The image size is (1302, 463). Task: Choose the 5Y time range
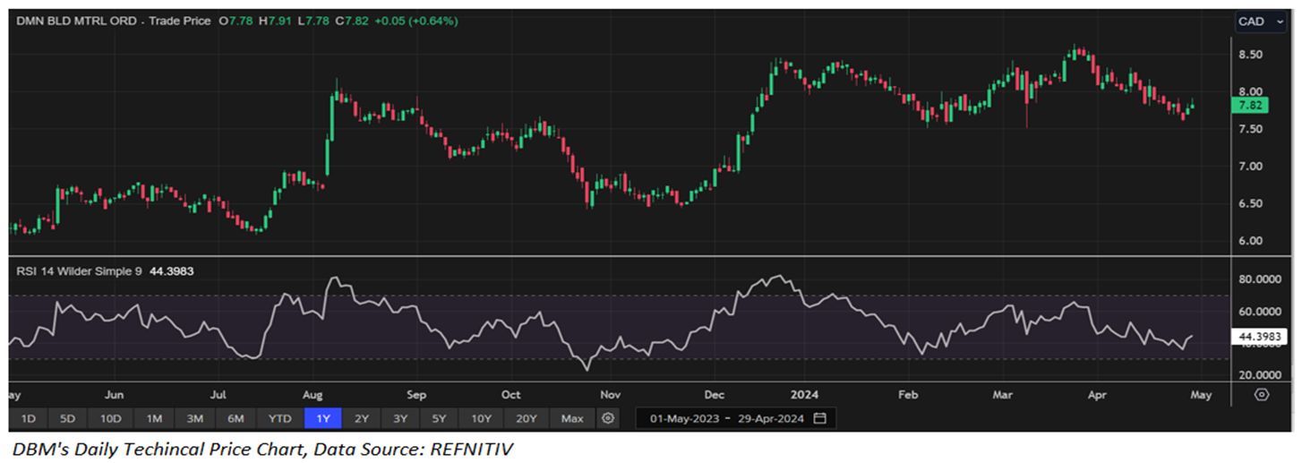click(x=439, y=418)
